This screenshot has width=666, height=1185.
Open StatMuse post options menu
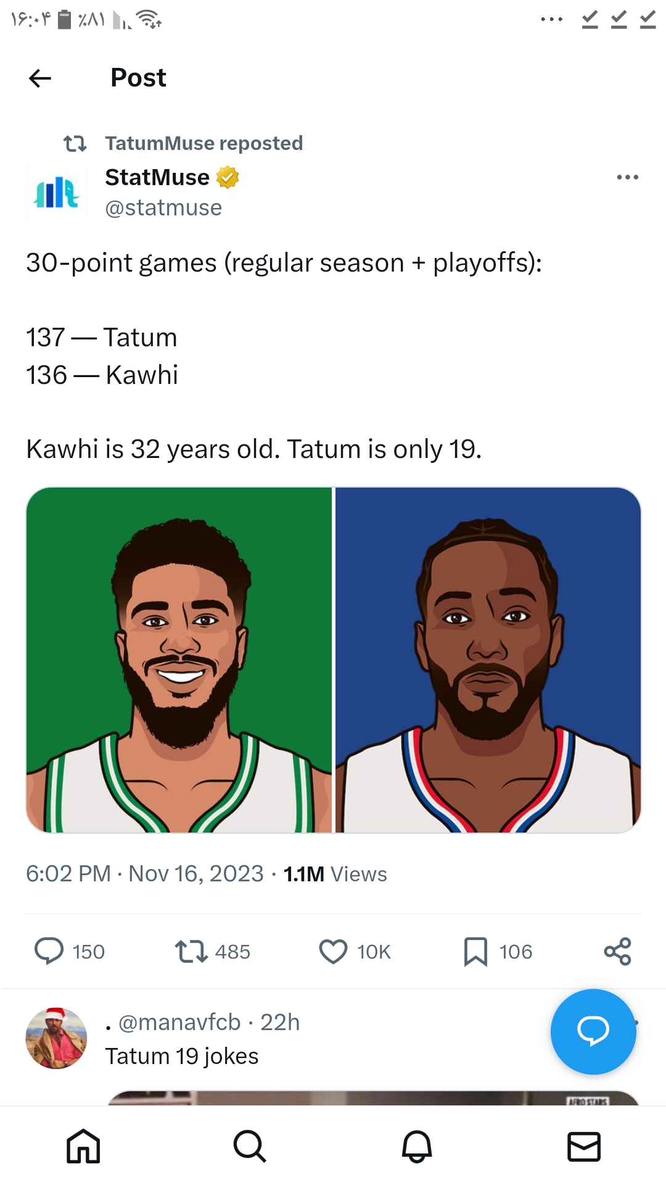[x=627, y=177]
